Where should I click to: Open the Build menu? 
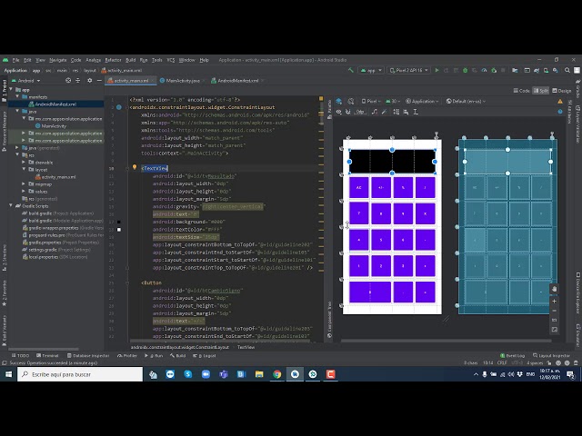coord(131,60)
